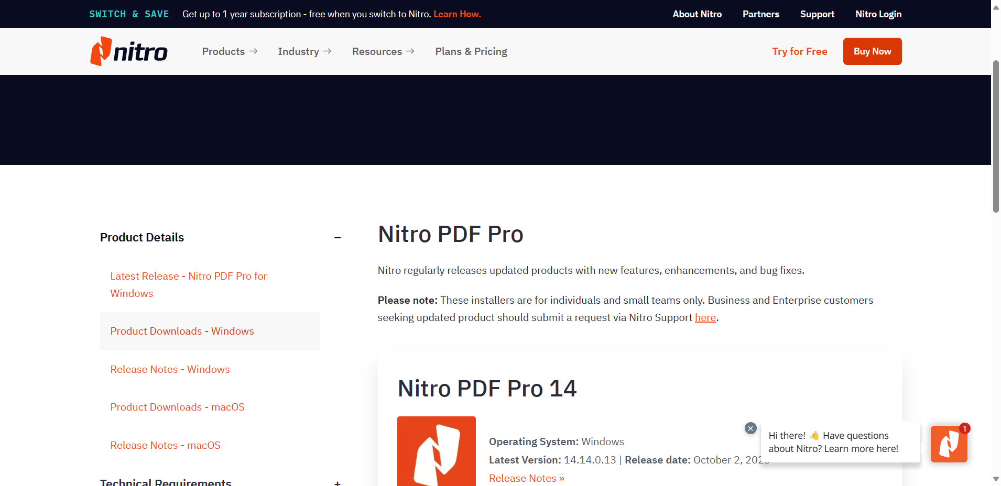Image resolution: width=1001 pixels, height=486 pixels.
Task: Open Release Notes - macOS
Action: [165, 445]
